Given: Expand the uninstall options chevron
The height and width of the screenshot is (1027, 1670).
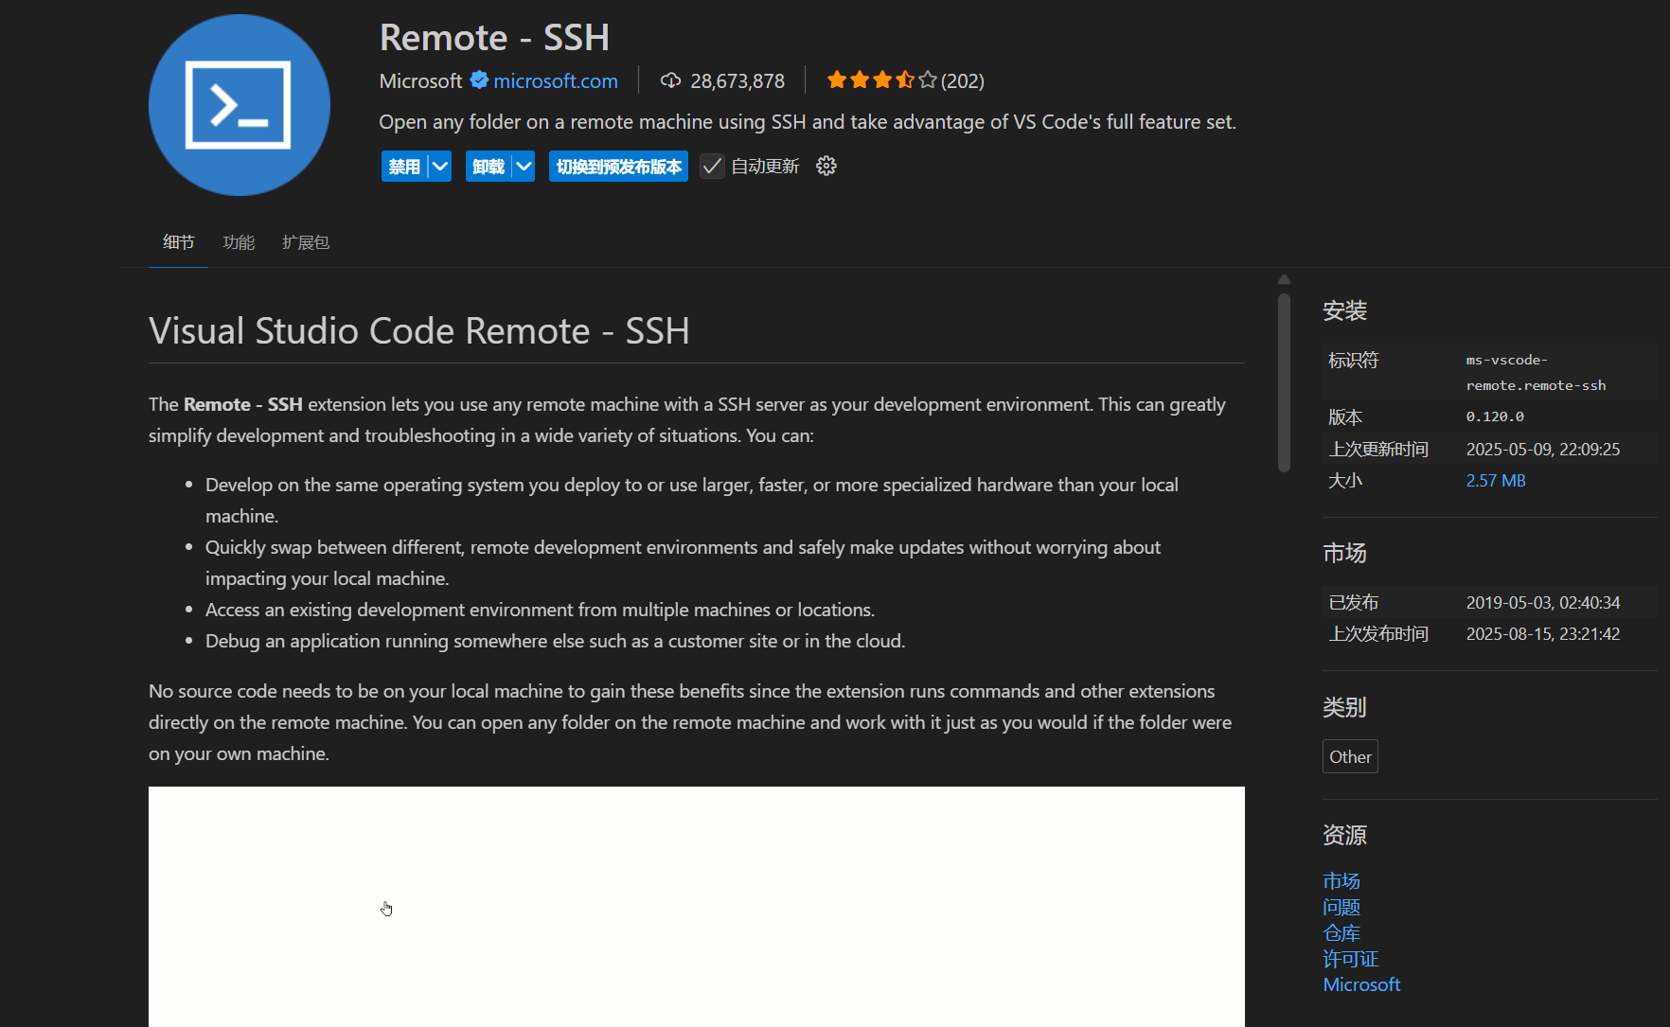Looking at the screenshot, I should pyautogui.click(x=523, y=166).
